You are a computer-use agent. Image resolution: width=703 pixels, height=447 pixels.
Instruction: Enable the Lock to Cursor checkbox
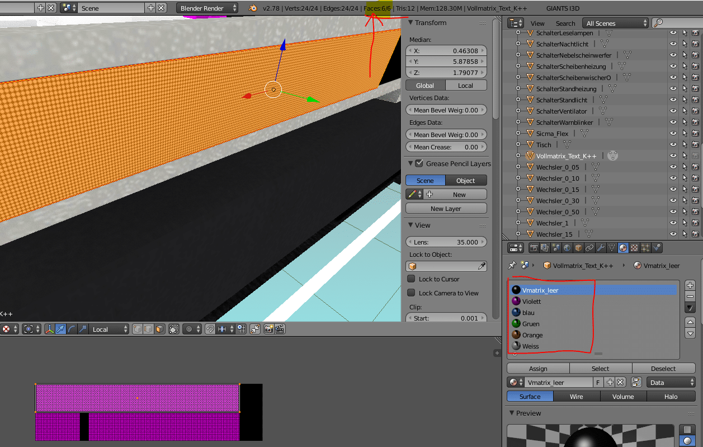411,279
